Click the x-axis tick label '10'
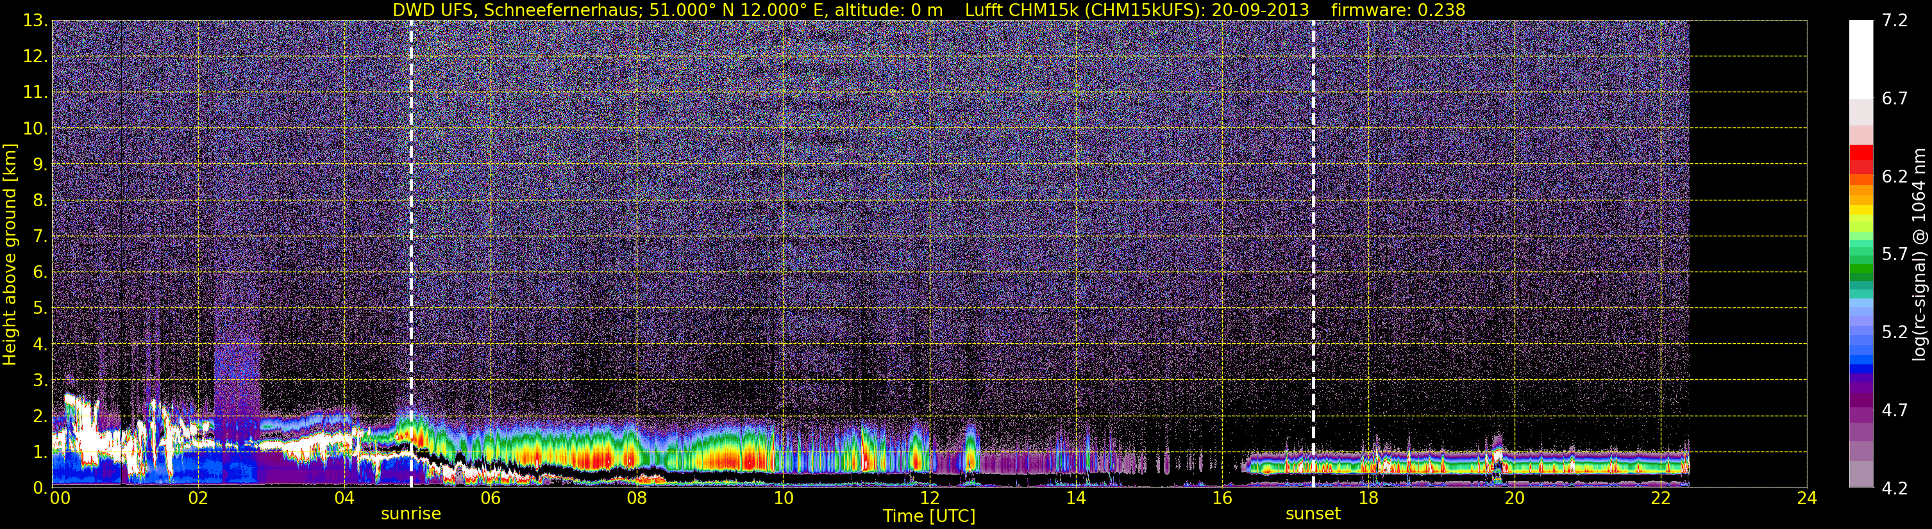 pyautogui.click(x=783, y=498)
